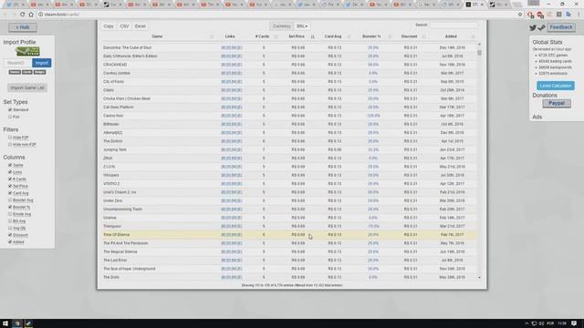Viewport: 584px width, 328px height.
Task: Open links for Jumping Tank row
Action: click(x=231, y=149)
